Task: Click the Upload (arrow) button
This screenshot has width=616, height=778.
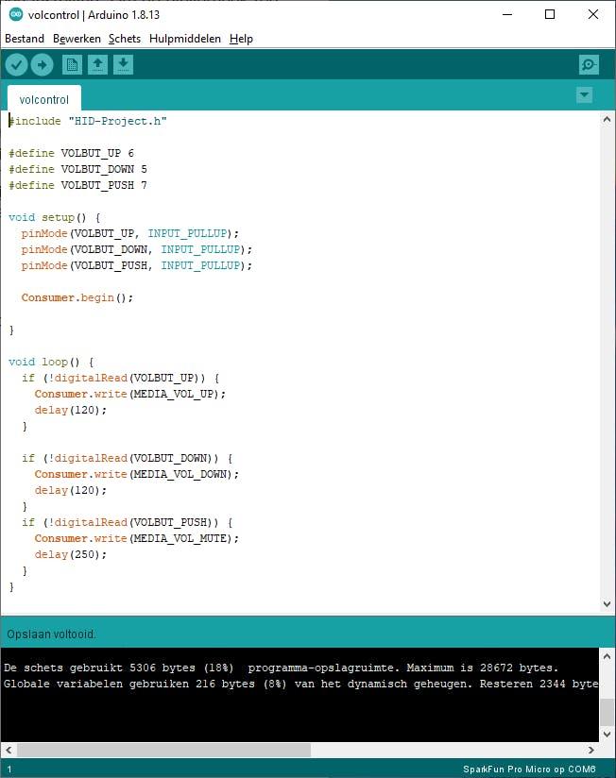Action: tap(43, 65)
